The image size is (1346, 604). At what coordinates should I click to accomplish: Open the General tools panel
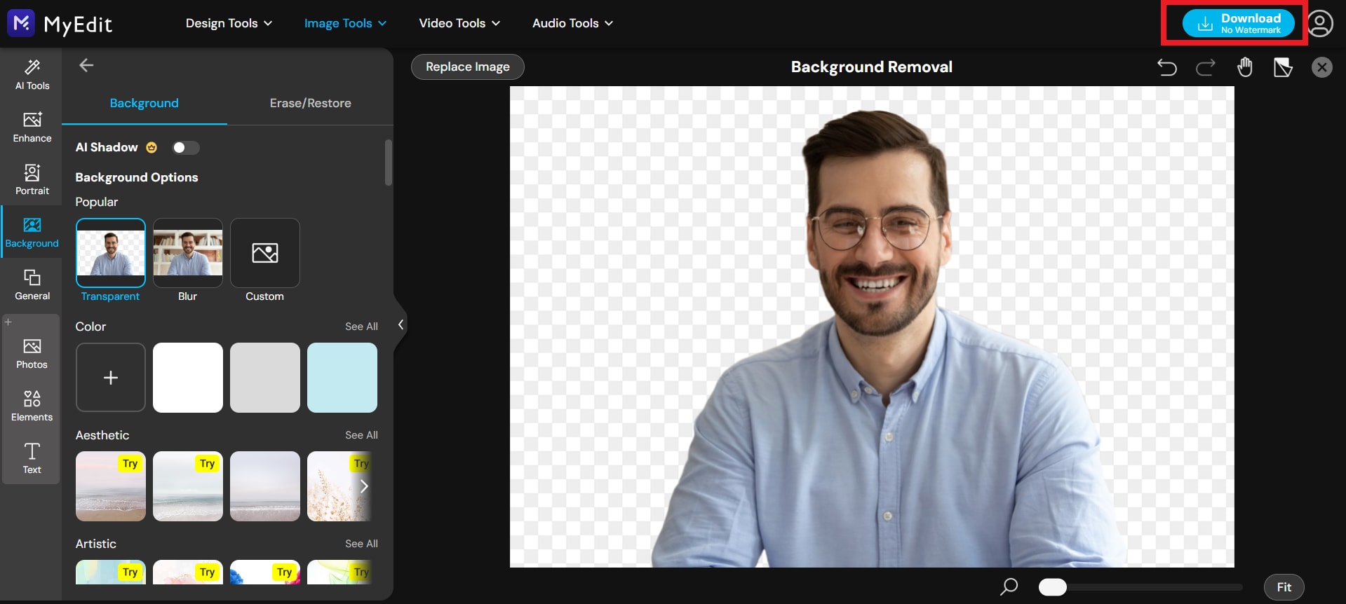32,285
